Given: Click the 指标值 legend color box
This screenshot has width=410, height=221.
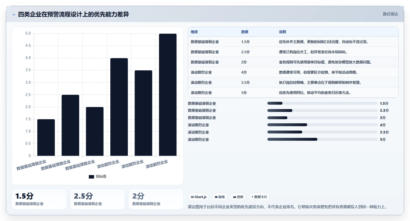Looking at the screenshot, I should 91,177.
